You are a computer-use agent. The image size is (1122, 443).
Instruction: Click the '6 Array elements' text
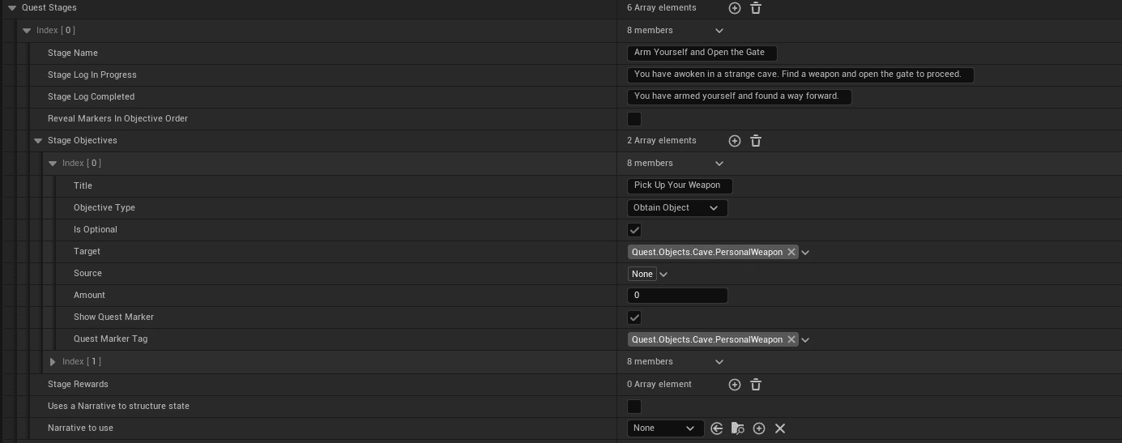pyautogui.click(x=661, y=8)
